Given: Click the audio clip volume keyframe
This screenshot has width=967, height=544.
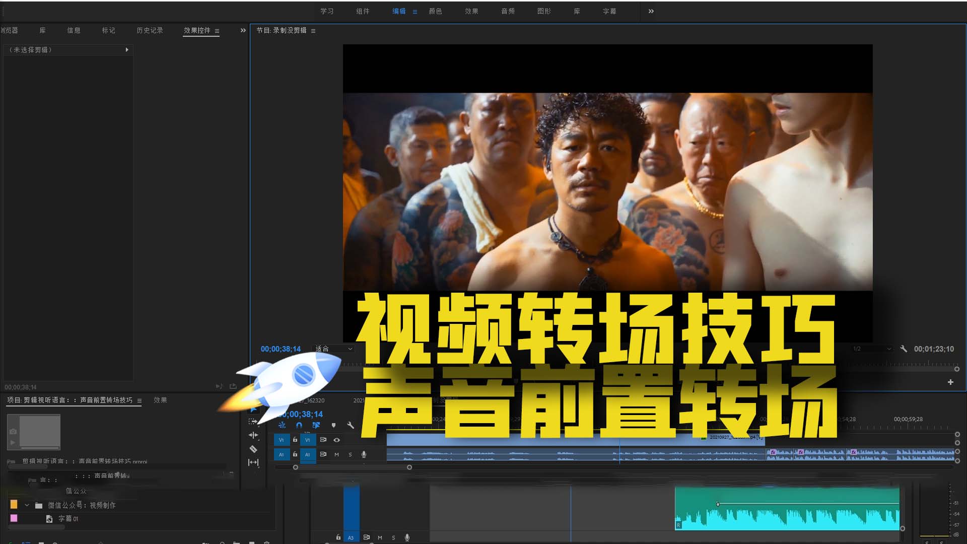Looking at the screenshot, I should click(718, 504).
